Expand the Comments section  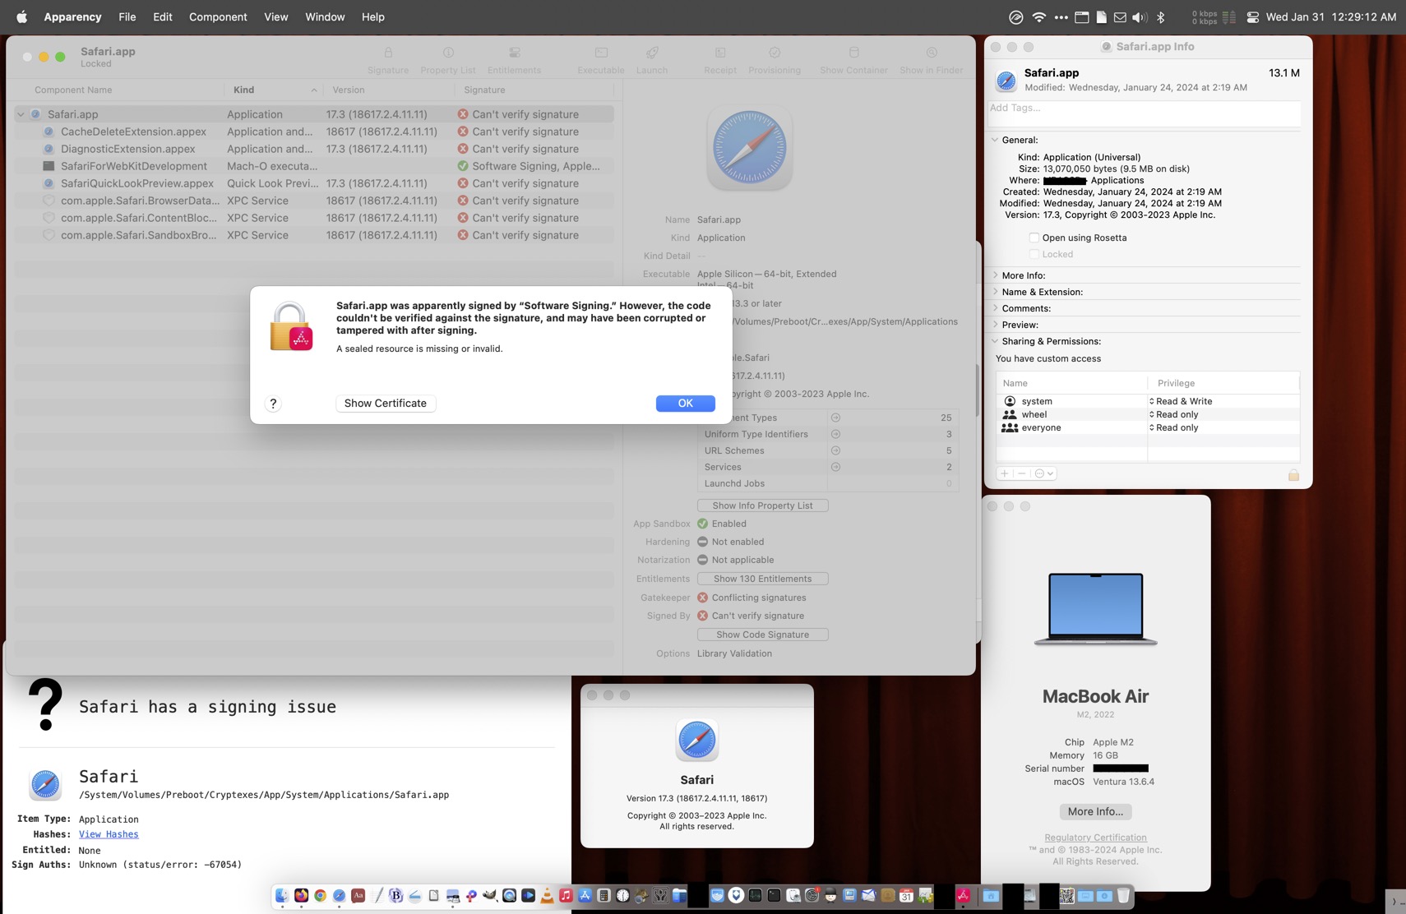(x=995, y=308)
